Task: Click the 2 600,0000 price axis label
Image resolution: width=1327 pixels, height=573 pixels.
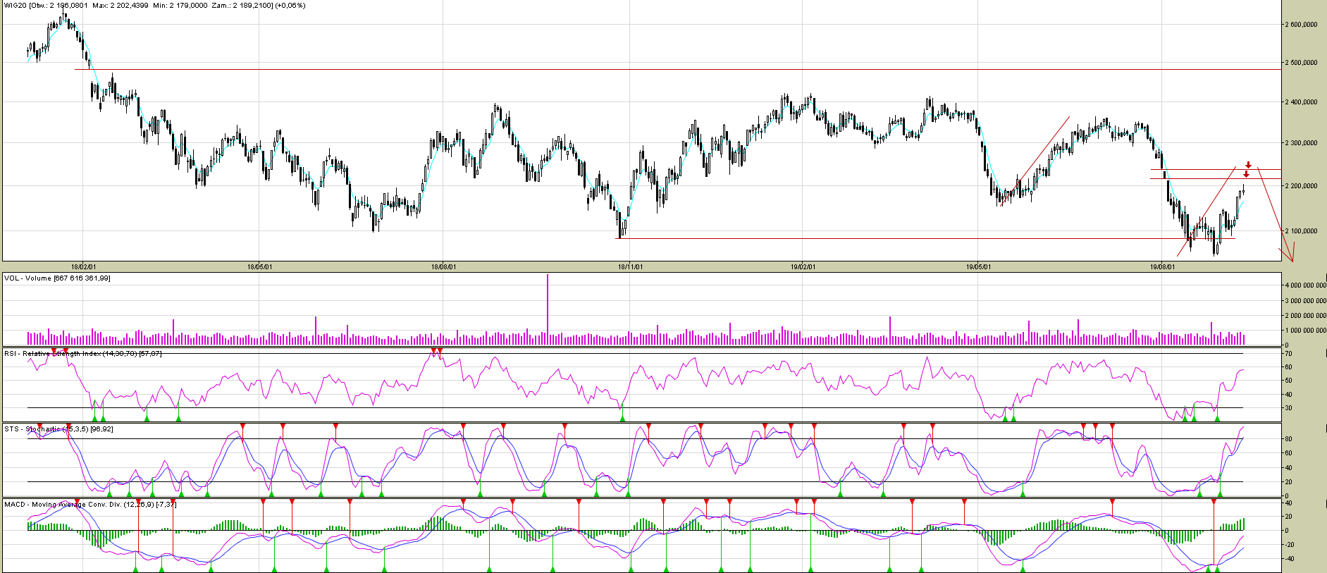Action: (1301, 25)
